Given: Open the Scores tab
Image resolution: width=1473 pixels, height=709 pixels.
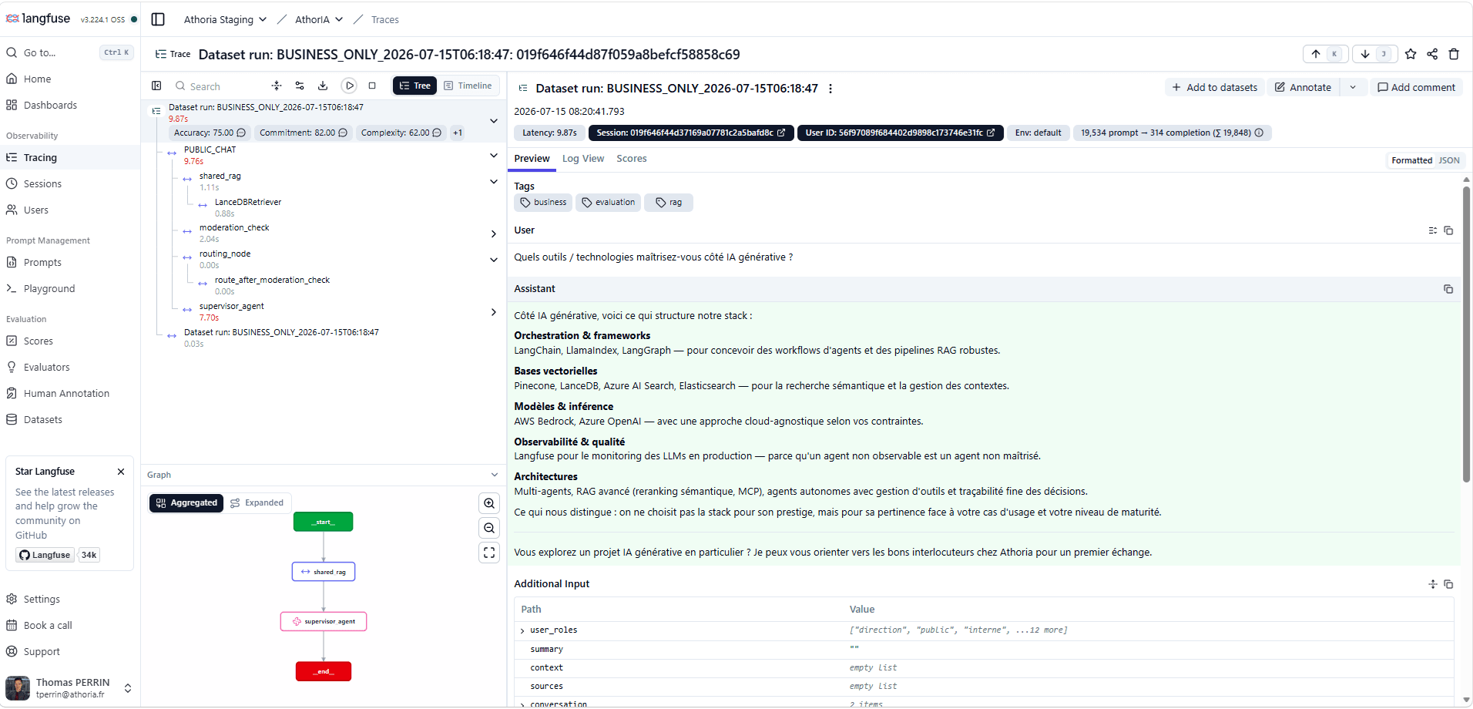Looking at the screenshot, I should click(632, 159).
